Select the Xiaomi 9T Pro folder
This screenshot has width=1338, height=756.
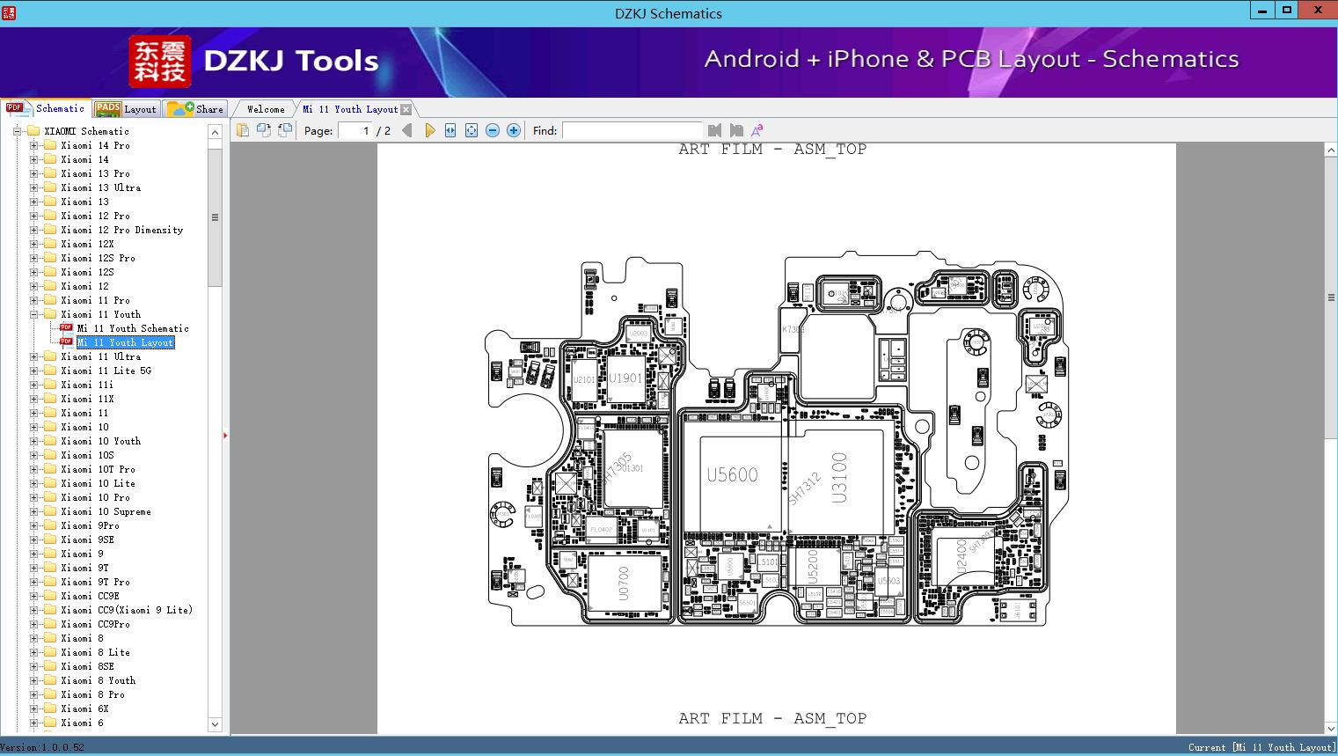click(96, 582)
